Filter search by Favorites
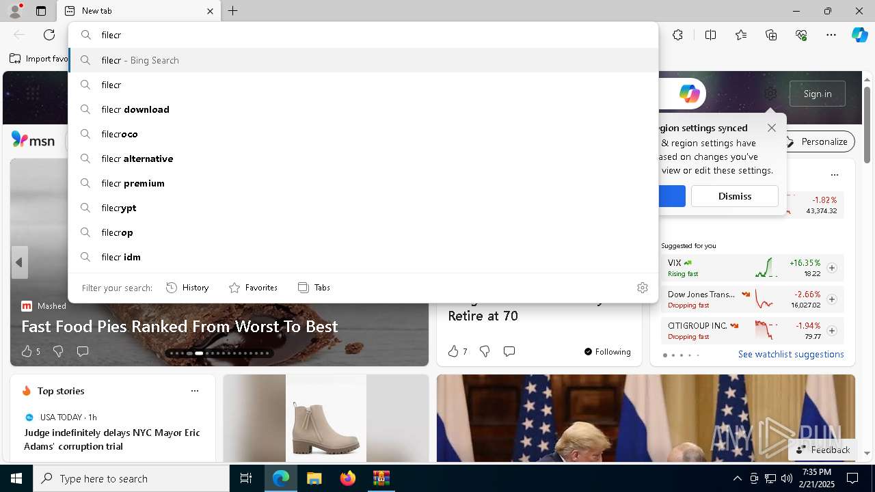Viewport: 875px width, 492px height. click(x=253, y=288)
